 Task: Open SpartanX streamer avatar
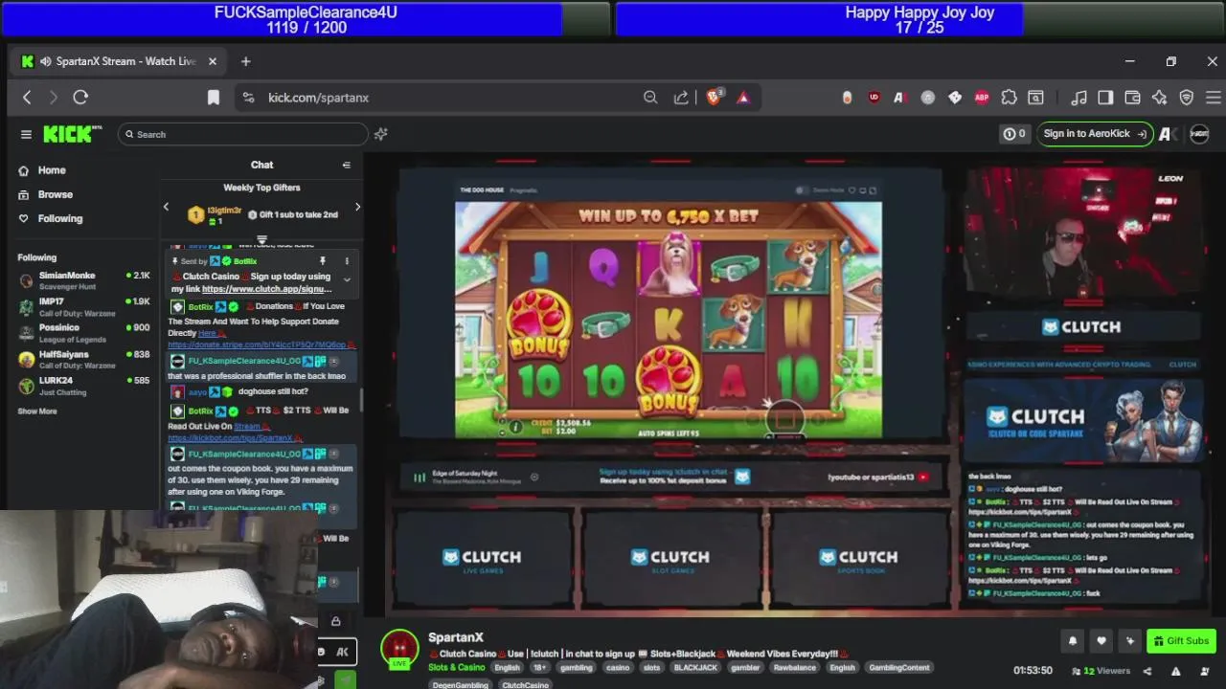point(399,649)
